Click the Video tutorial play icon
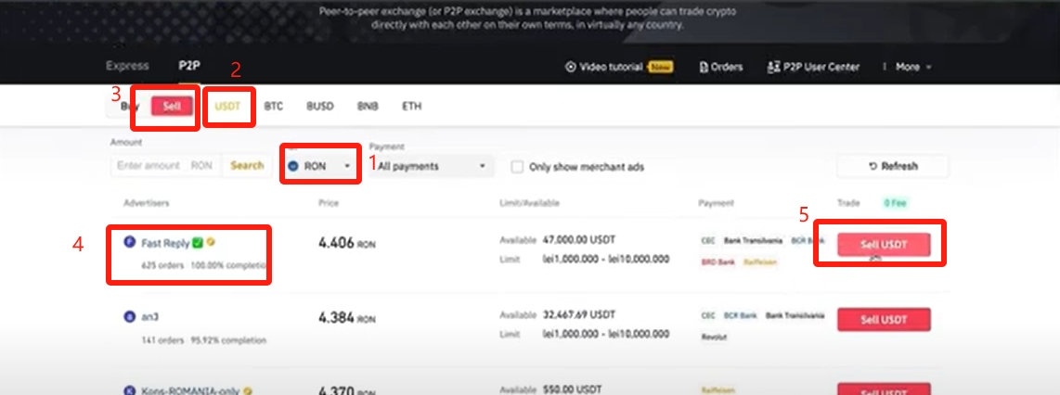The width and height of the screenshot is (1060, 395). coord(571,67)
